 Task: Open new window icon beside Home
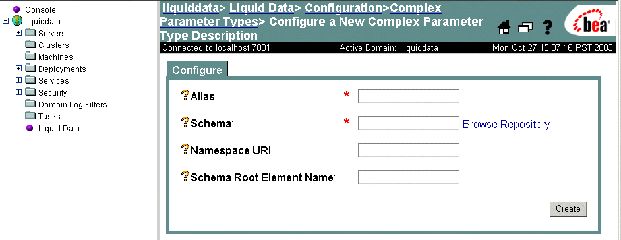click(x=525, y=28)
